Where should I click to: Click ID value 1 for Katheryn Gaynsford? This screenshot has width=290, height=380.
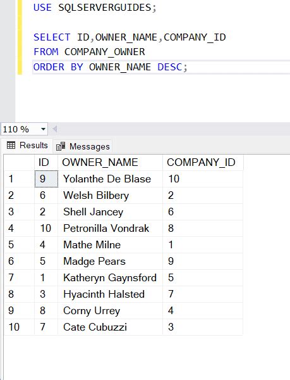coord(46,278)
